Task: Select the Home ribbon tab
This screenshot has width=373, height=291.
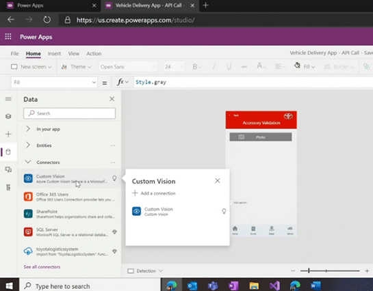Action: coord(34,54)
